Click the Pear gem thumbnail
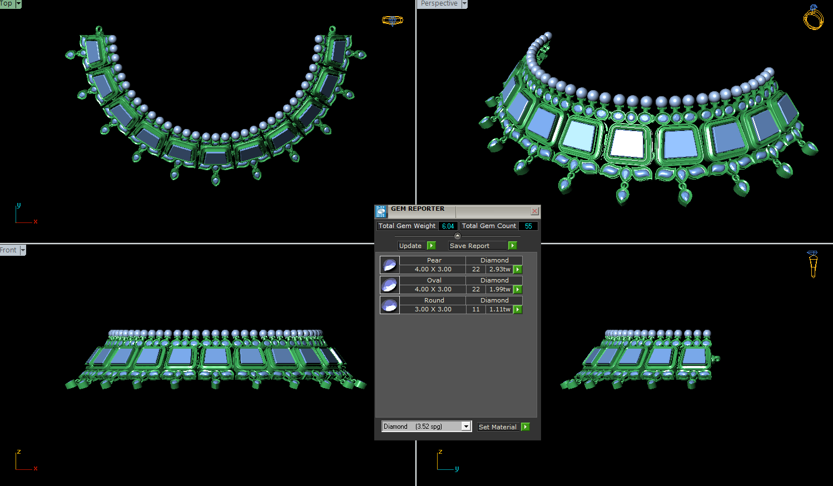 [389, 265]
